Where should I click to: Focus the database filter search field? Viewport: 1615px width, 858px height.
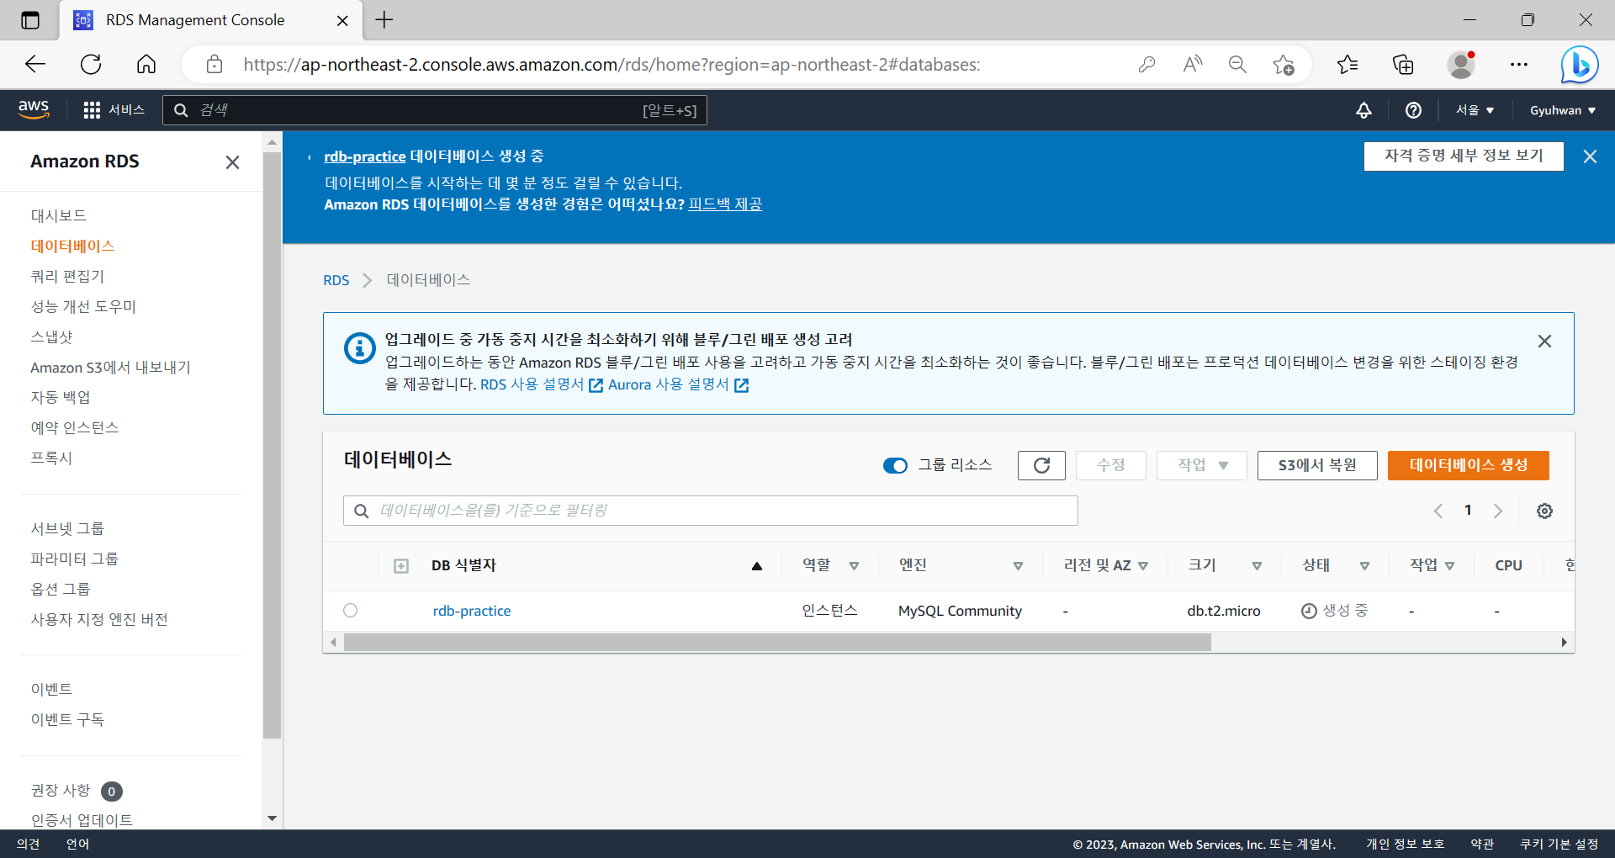(711, 511)
